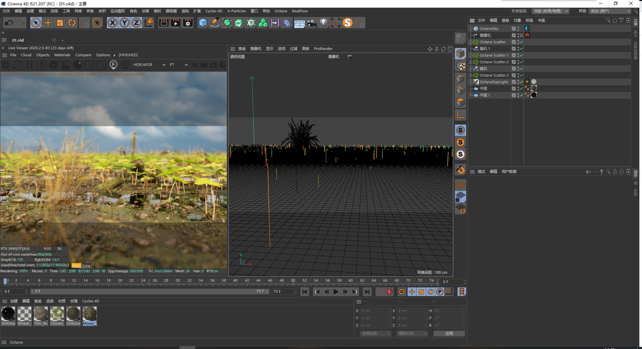The width and height of the screenshot is (642, 349).
Task: Select the Clovers material thumbnail
Action: click(57, 314)
